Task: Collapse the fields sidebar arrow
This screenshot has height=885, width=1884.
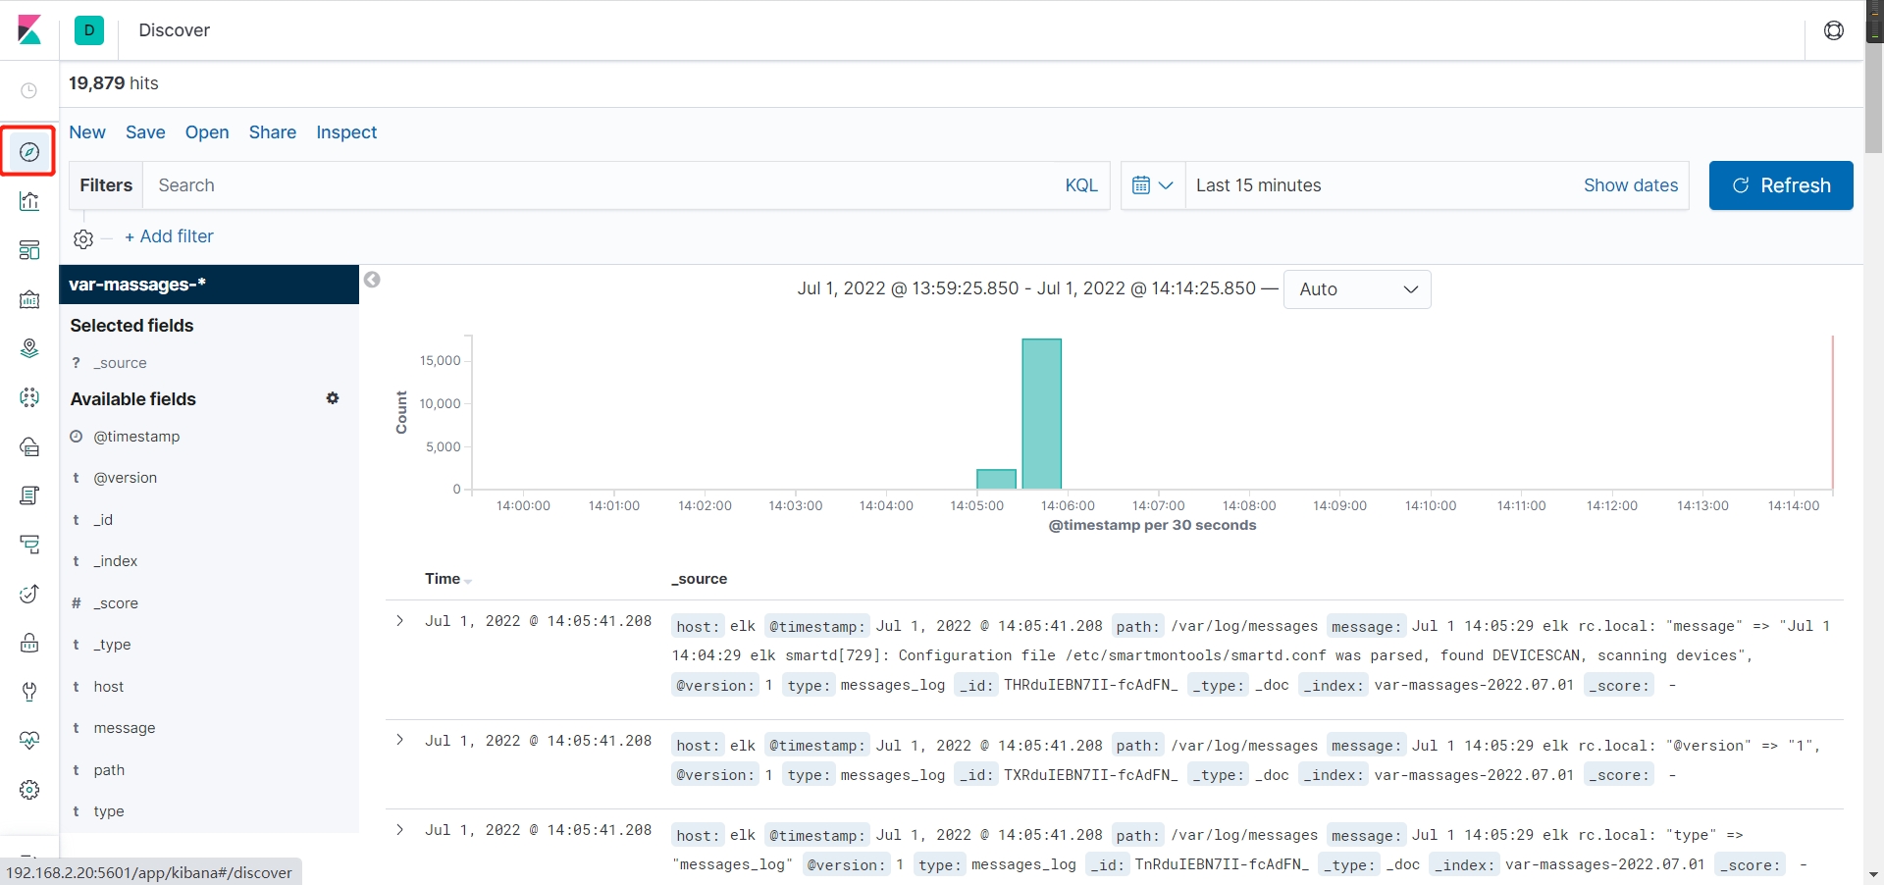Action: pyautogui.click(x=372, y=280)
